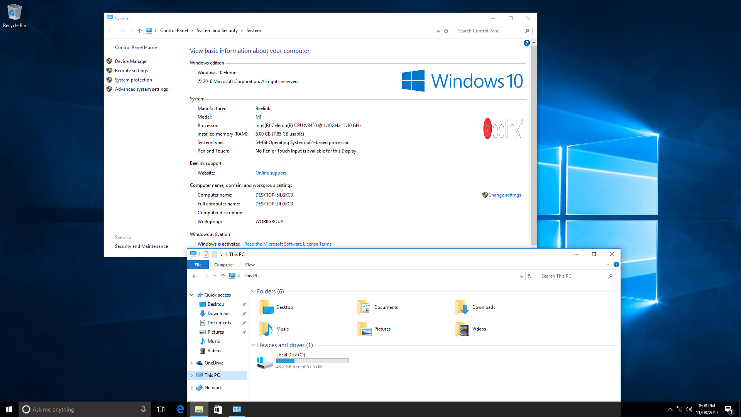Open Task View on the taskbar
The width and height of the screenshot is (741, 417).
(x=161, y=409)
